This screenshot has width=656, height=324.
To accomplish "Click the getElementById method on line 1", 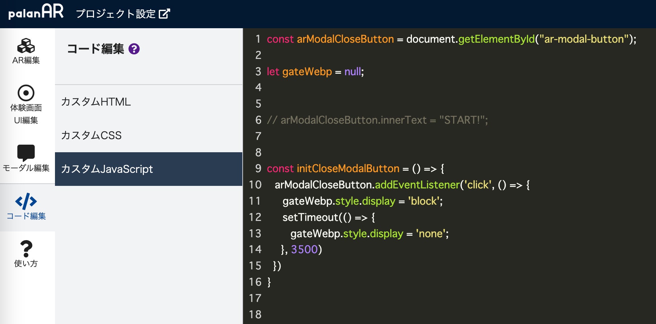I will (x=496, y=39).
